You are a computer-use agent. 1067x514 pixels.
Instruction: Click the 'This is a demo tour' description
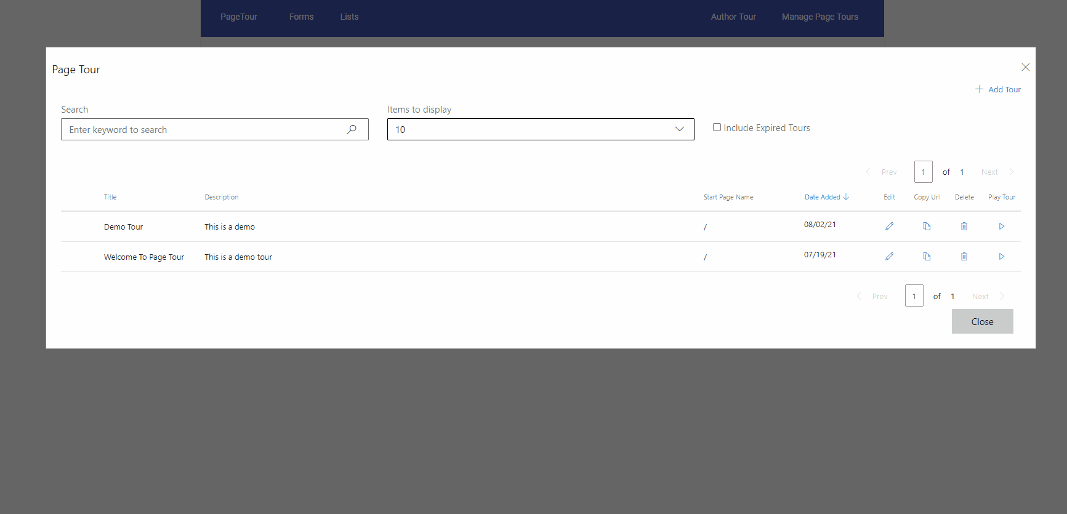point(238,257)
